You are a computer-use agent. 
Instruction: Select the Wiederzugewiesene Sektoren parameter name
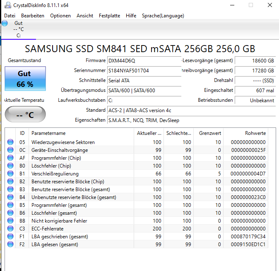point(63,142)
